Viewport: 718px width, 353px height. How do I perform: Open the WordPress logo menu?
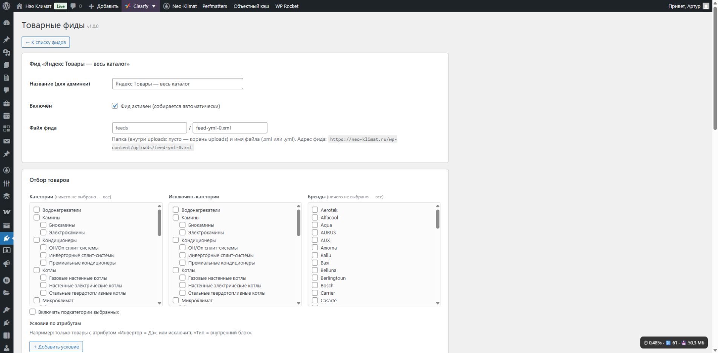pos(6,6)
